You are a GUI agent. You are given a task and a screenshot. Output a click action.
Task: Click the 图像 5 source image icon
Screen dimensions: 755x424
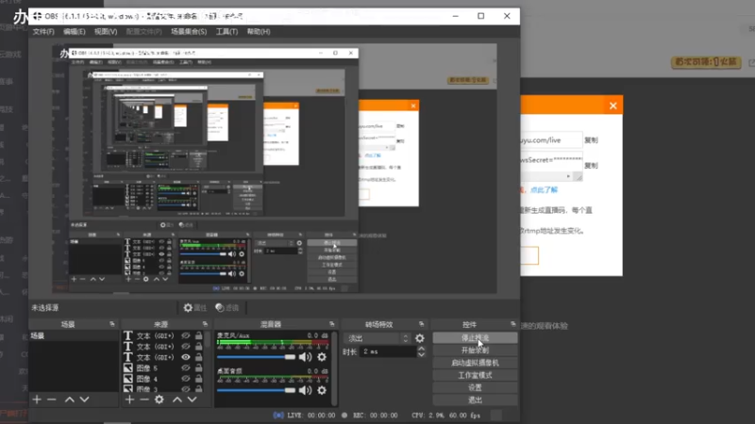click(x=127, y=368)
